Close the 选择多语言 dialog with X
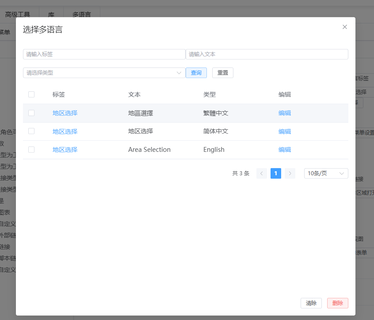This screenshot has height=320, width=374. (x=345, y=27)
